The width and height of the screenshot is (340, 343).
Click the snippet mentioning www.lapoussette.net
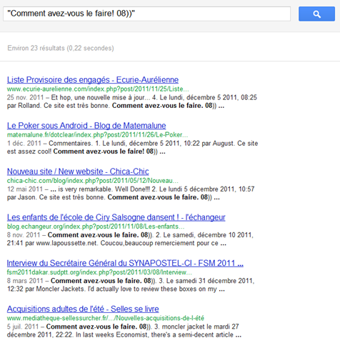[x=130, y=239]
